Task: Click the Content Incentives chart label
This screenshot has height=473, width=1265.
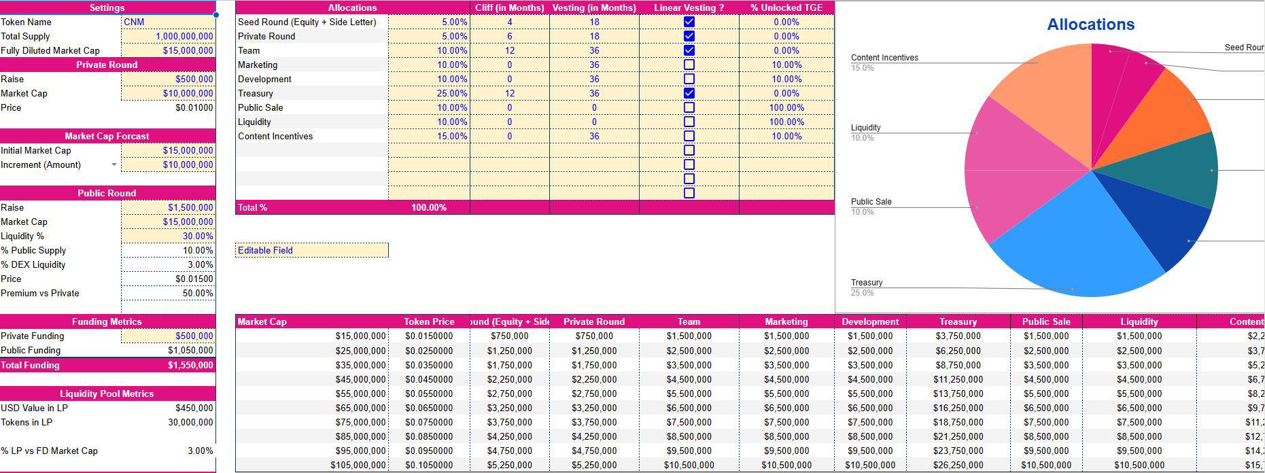Action: (x=884, y=58)
